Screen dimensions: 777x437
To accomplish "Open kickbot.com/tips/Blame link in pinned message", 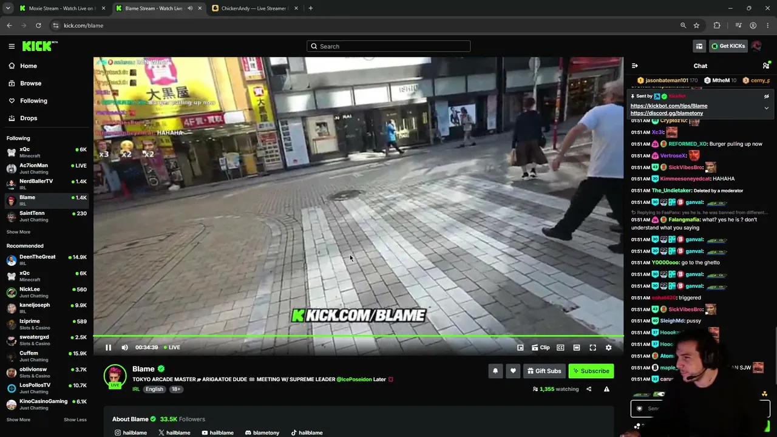I will pyautogui.click(x=669, y=106).
